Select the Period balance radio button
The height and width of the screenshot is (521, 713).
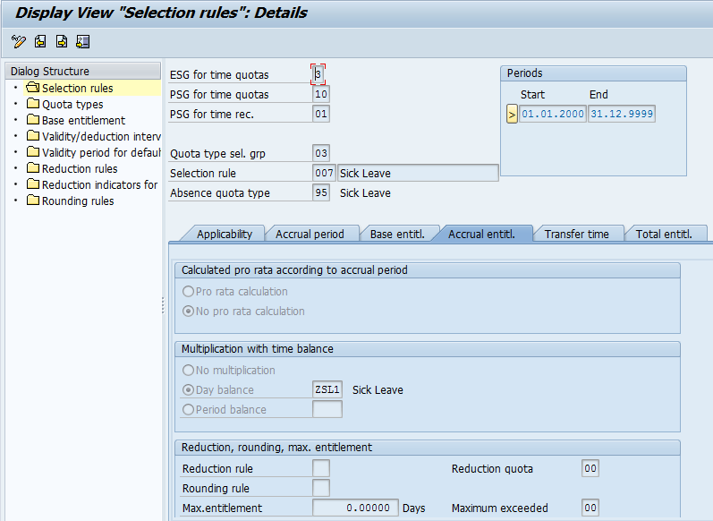point(188,410)
